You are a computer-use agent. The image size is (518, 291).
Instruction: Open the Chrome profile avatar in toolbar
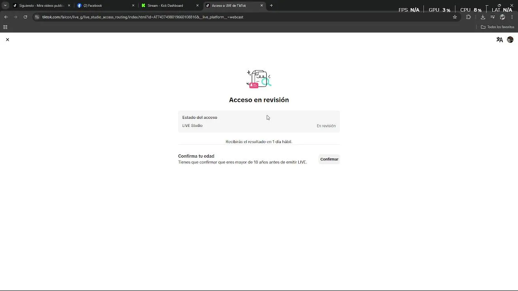502,17
